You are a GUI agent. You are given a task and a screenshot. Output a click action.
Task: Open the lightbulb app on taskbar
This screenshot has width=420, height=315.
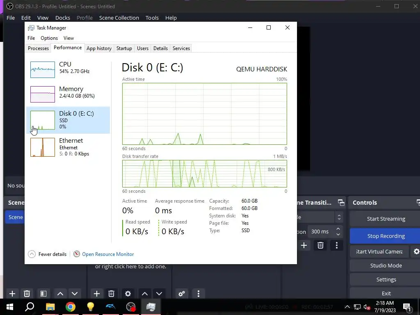coord(91,307)
